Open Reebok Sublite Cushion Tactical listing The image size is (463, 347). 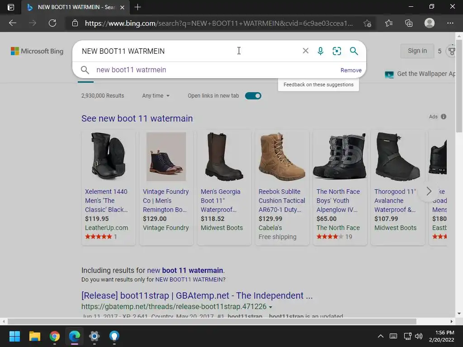[282, 201]
